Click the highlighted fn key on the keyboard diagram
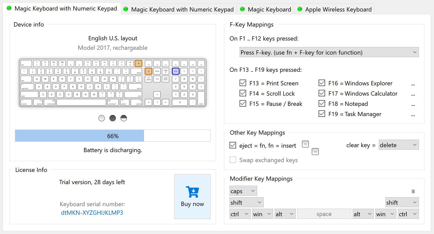The image size is (434, 234). (149, 71)
